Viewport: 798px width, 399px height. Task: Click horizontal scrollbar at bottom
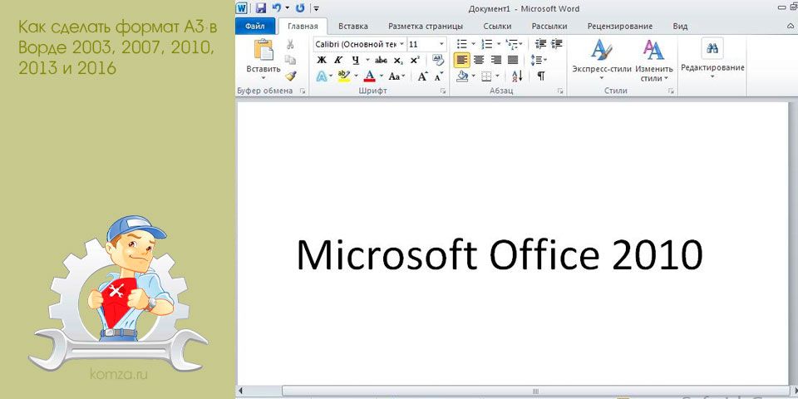coord(535,391)
